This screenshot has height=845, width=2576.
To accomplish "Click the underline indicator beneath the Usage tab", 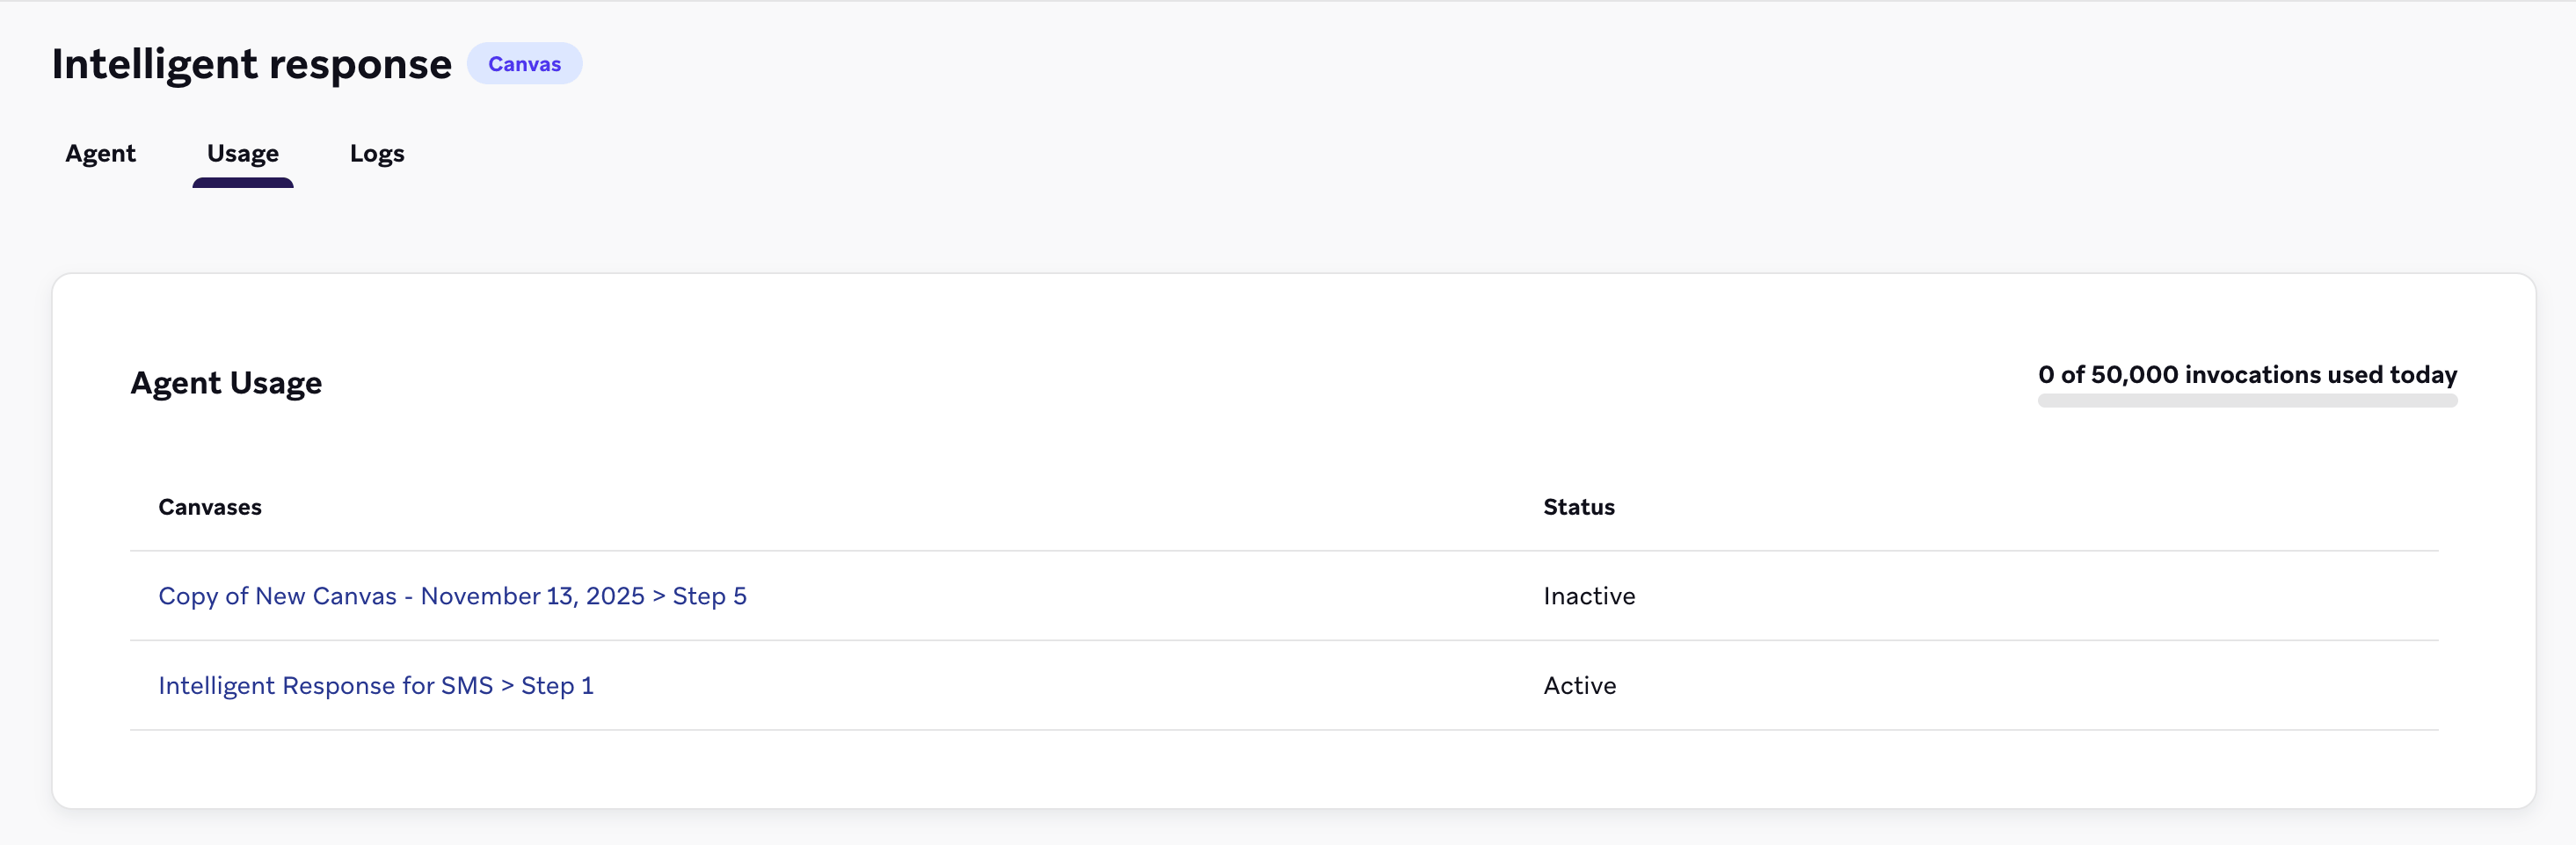I will click(242, 184).
